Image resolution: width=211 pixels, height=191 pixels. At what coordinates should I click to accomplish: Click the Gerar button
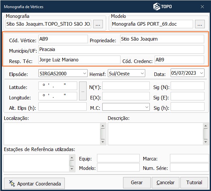coord(137,183)
